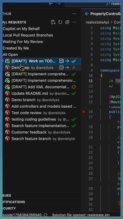Click the pending status icon on Add XML documentation
Screen dimensions: 123x219
(x=73, y=87)
